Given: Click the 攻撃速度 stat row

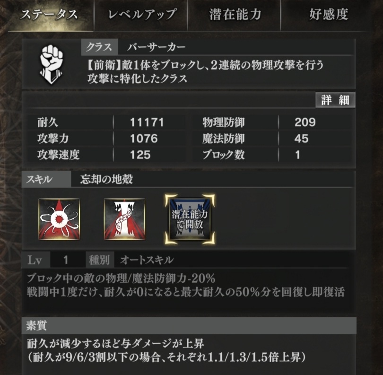Looking at the screenshot, I should [x=106, y=155].
